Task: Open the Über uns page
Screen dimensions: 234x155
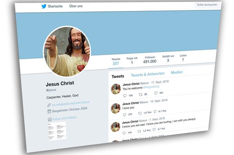Action: (x=76, y=6)
